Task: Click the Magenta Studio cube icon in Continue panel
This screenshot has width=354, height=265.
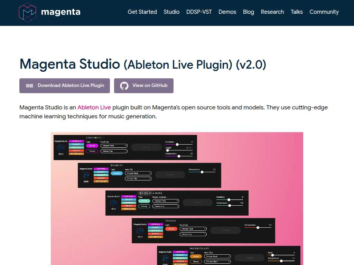Action: click(x=61, y=148)
